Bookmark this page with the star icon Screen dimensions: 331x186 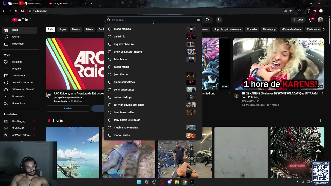[291, 11]
